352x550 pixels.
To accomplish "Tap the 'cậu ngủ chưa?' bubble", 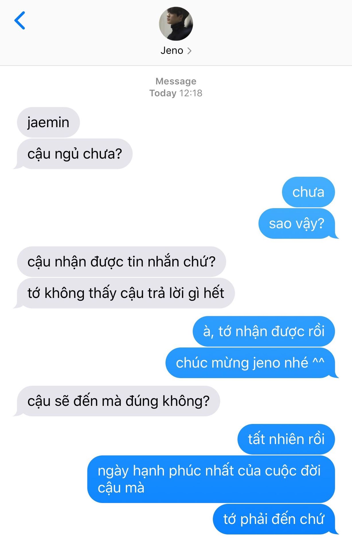I will (75, 154).
